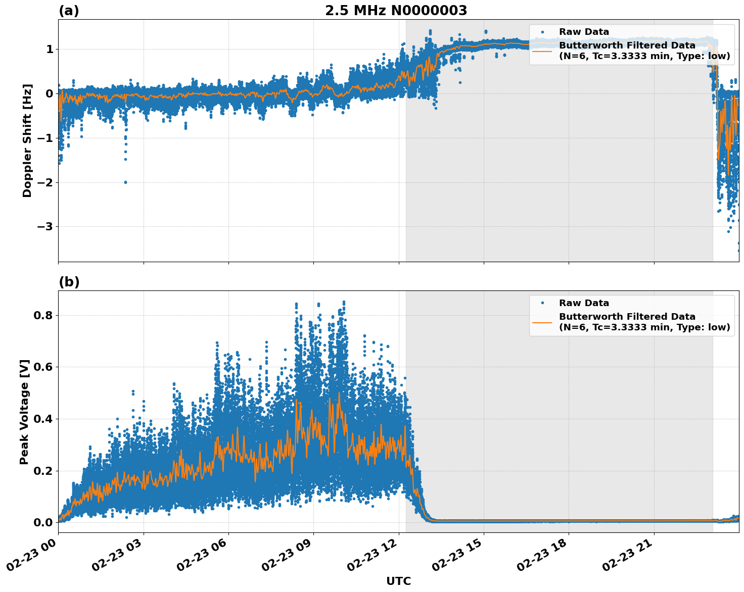Select the panel label (a)
Screen dimensions: 744x592
tap(69, 9)
